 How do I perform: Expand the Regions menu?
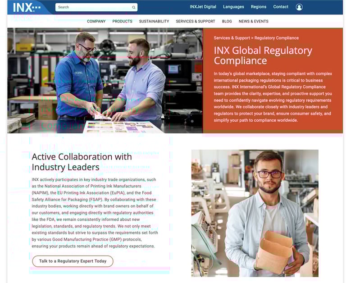coord(259,7)
